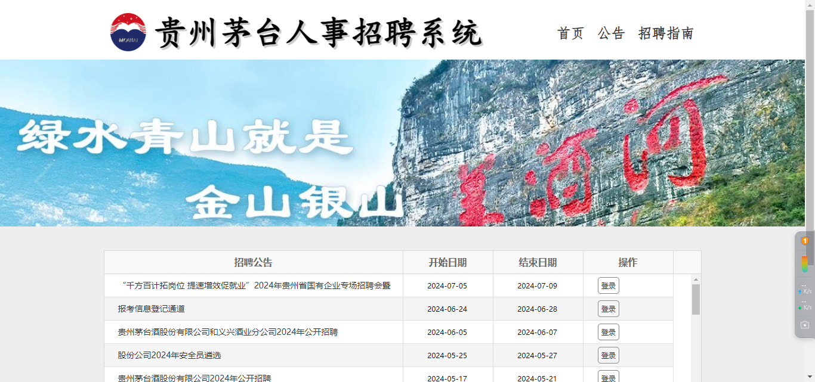Click the 结束日期 column header

[538, 262]
